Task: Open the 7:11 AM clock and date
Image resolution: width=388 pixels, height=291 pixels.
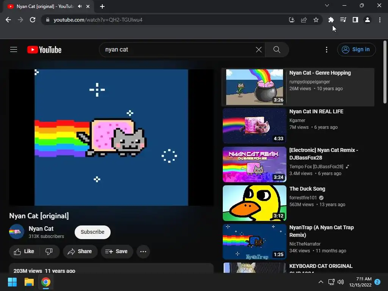Action: tap(360, 282)
